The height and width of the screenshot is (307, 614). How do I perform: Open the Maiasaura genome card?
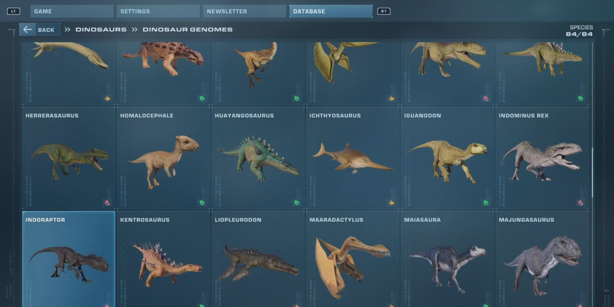(447, 259)
